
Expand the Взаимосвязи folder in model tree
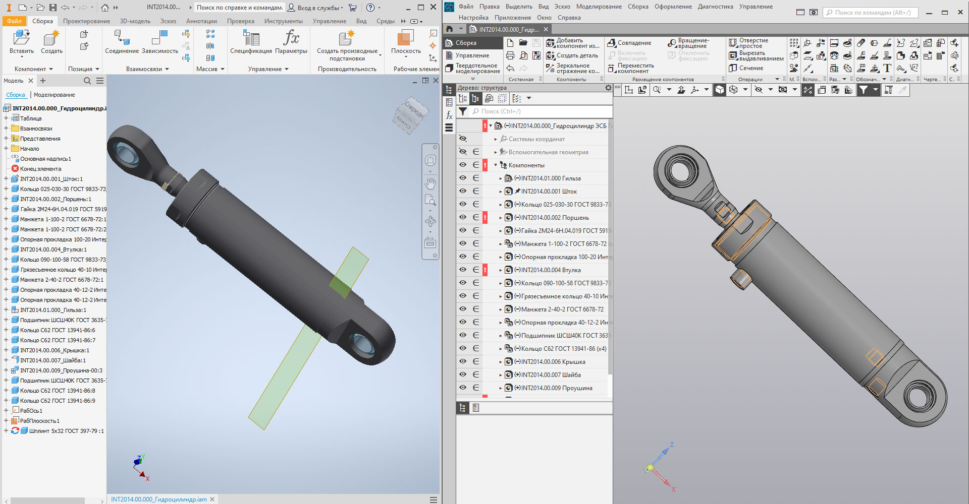(x=6, y=129)
